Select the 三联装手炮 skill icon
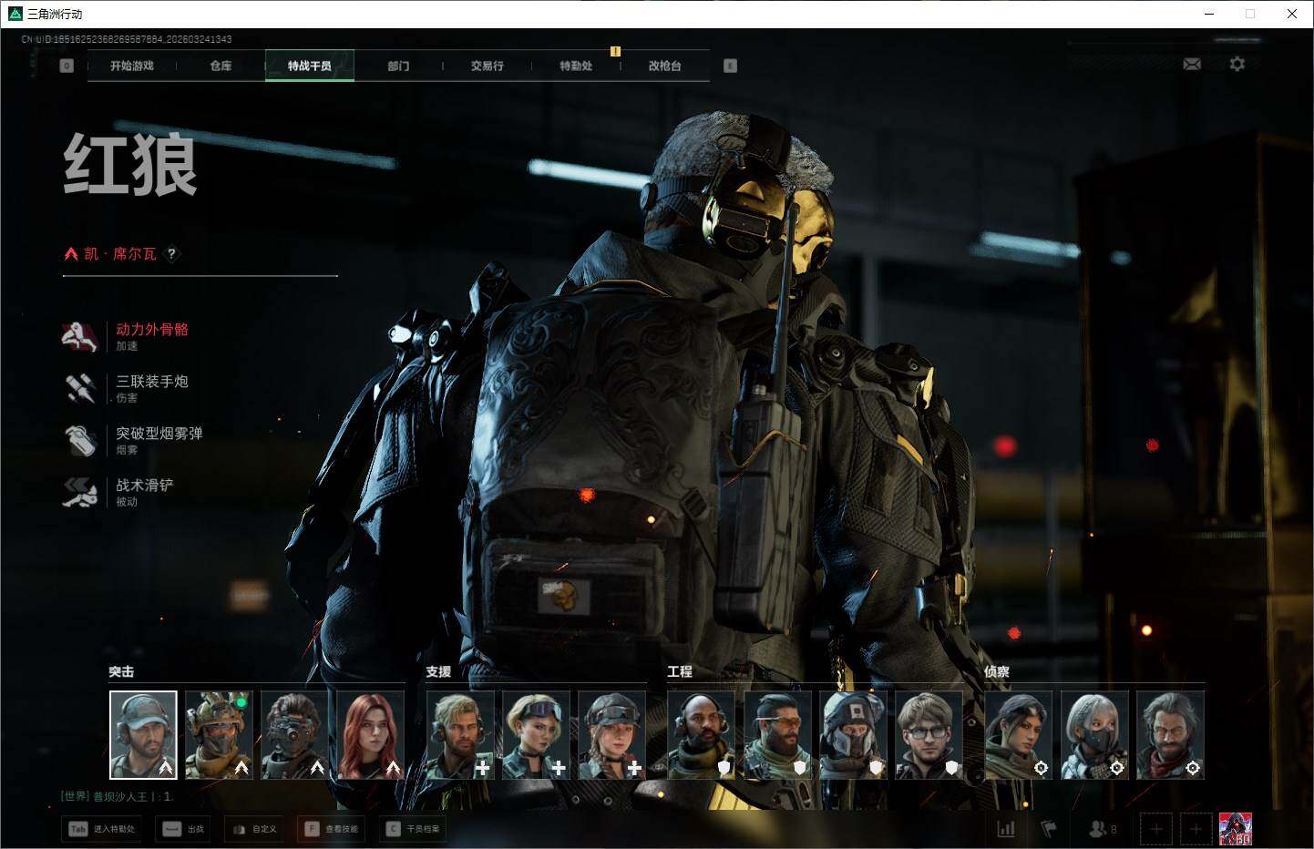Viewport: 1314px width, 849px height. (x=80, y=388)
